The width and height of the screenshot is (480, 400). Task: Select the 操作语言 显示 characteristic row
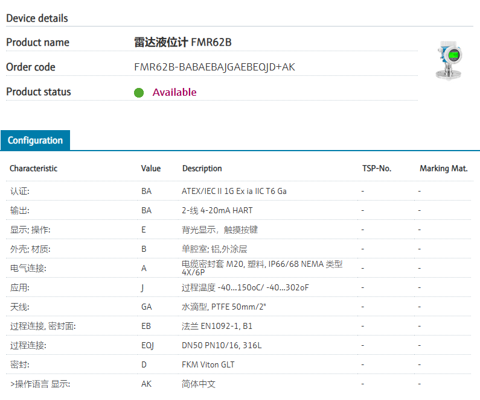40,384
